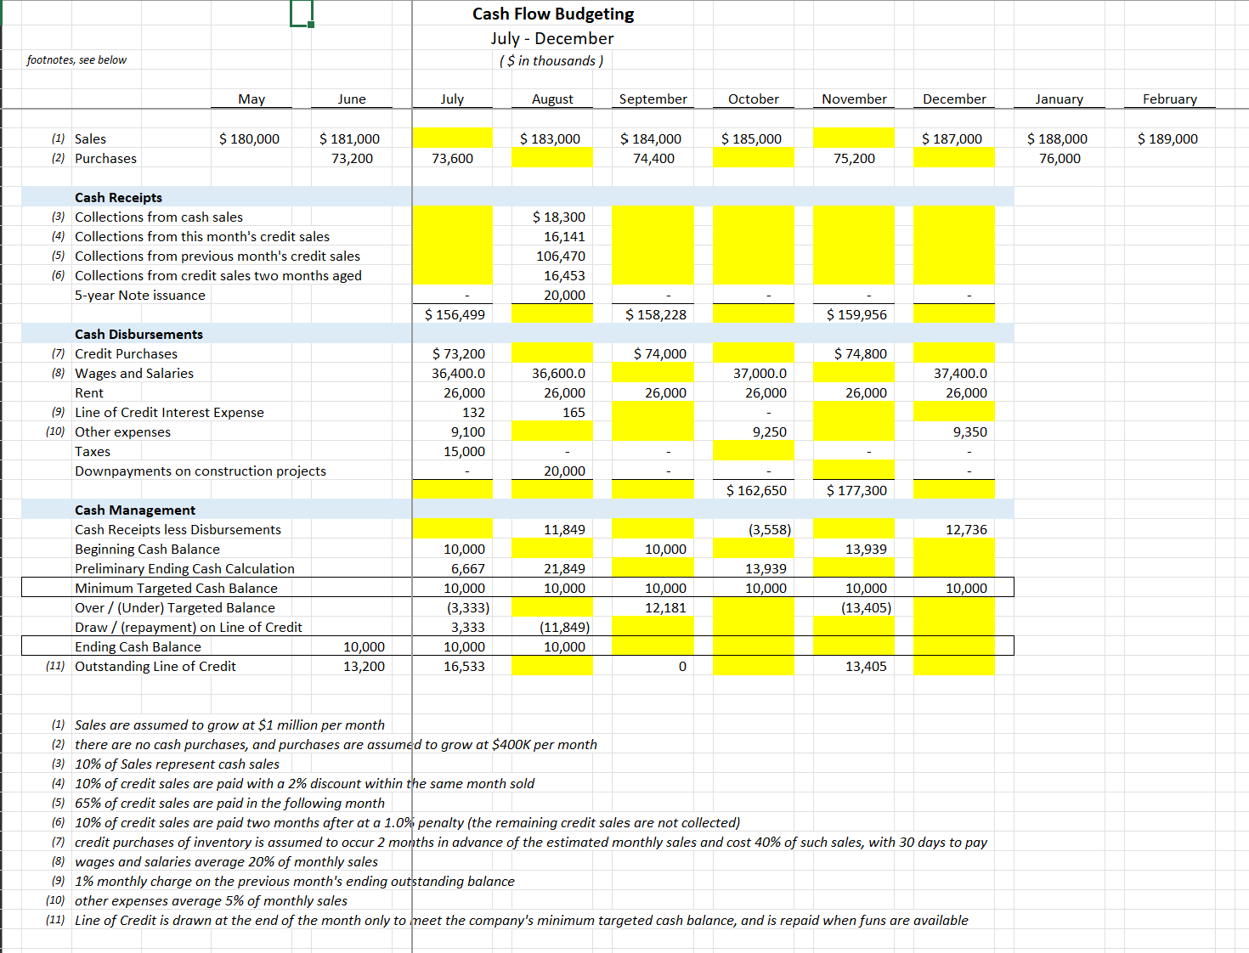Viewport: 1249px width, 953px height.
Task: Click the yellow August Outstanding Line of Credit cell
Action: (551, 666)
